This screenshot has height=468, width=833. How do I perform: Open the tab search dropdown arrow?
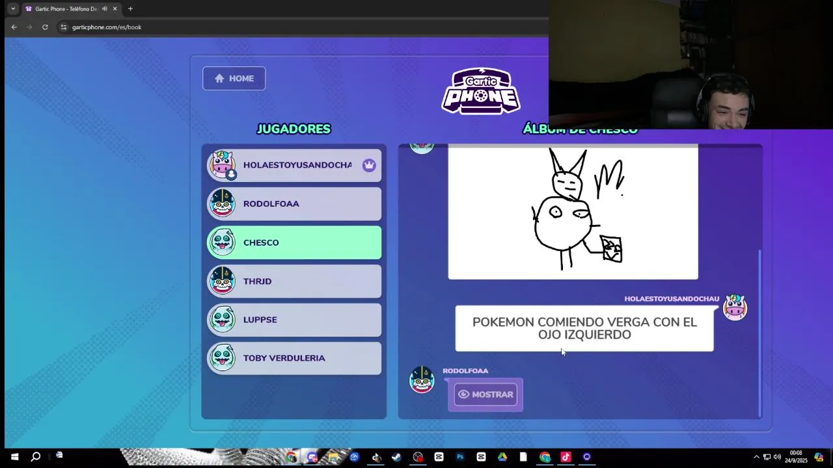point(12,9)
